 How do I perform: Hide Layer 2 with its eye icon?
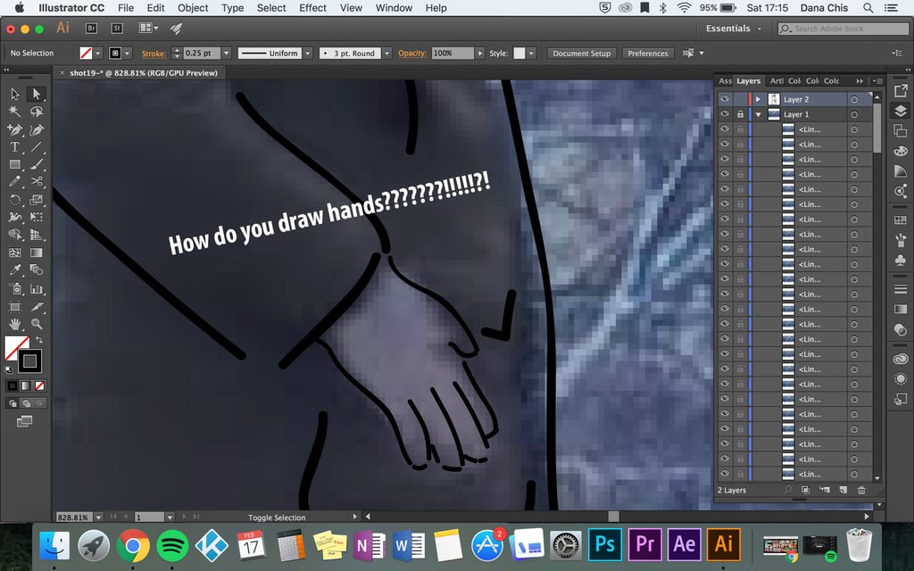click(x=725, y=99)
